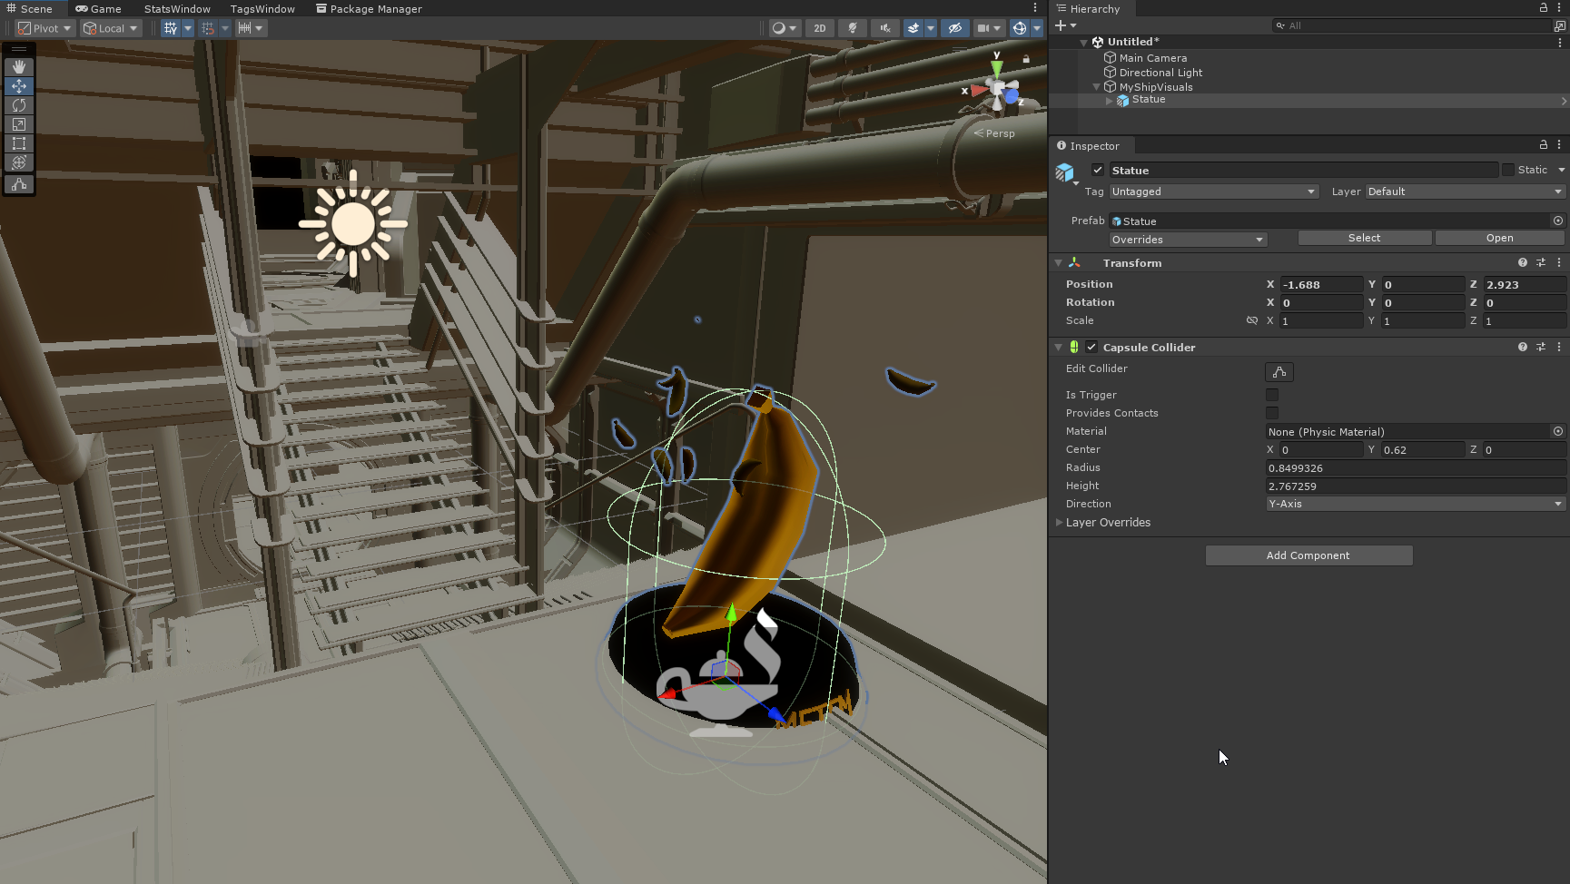Screen dimensions: 1570x884
Task: Open the Tag dropdown showing Untagged
Action: click(x=1213, y=192)
